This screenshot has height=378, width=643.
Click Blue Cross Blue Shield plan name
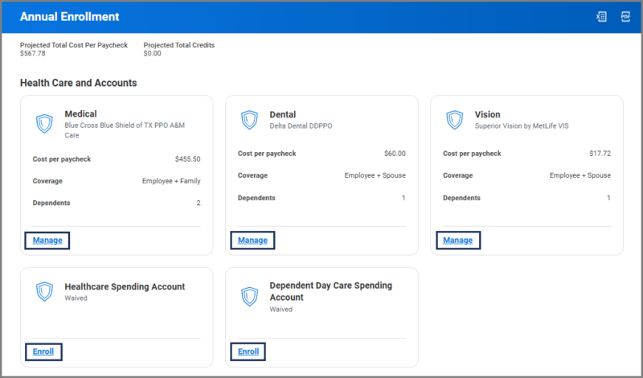pos(125,130)
